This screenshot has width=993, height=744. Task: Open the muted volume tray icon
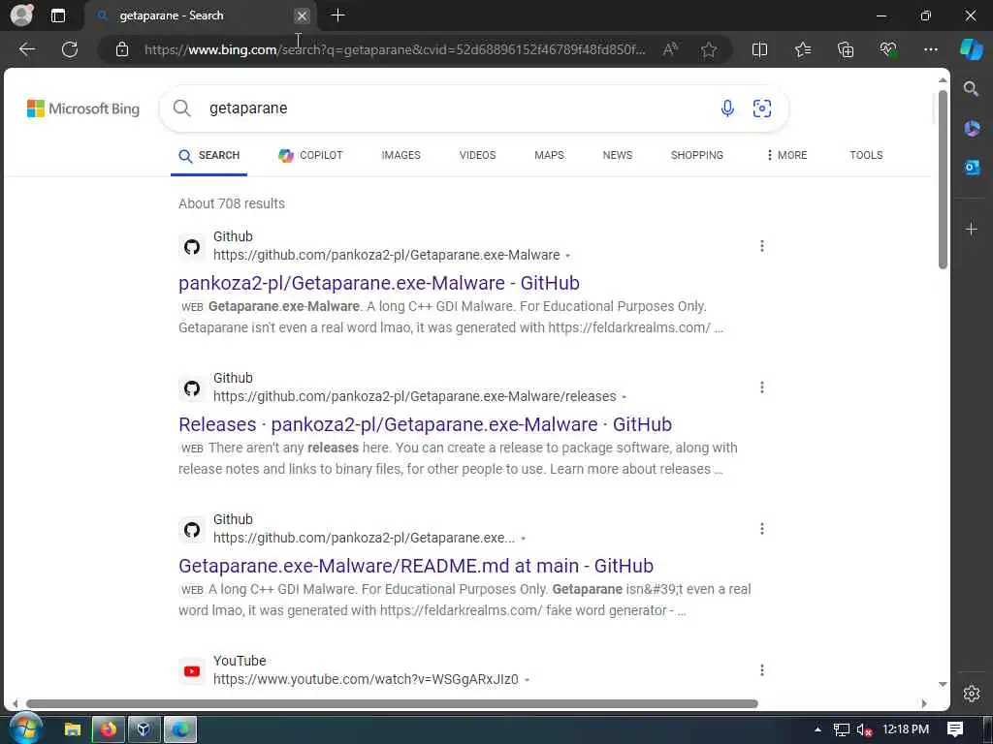(x=863, y=729)
